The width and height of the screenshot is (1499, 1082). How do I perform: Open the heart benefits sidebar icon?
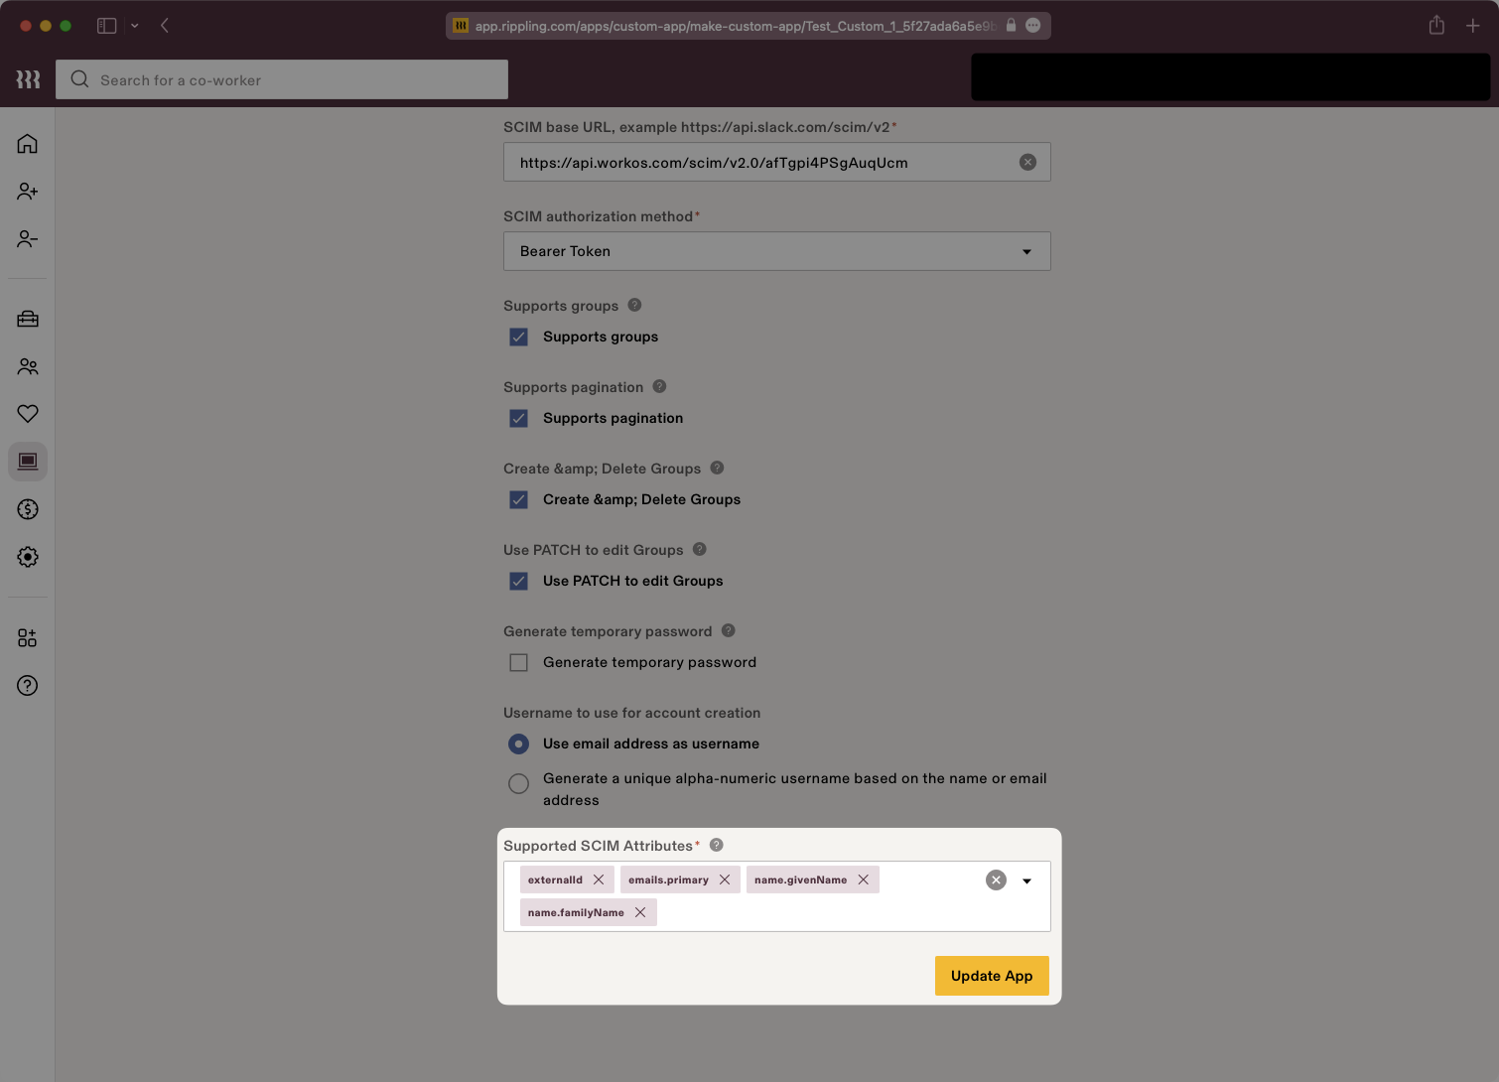coord(28,414)
